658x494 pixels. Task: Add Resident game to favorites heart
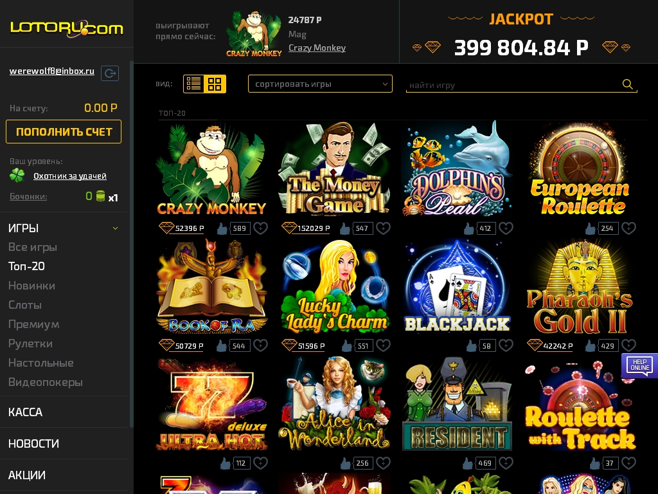click(506, 463)
